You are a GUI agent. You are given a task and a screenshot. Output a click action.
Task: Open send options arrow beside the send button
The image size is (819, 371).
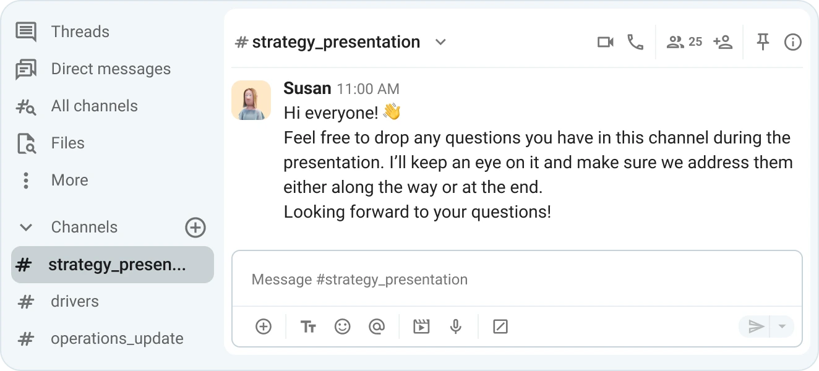(782, 326)
